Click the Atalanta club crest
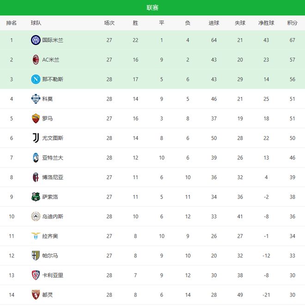The image size is (305, 306). point(36,157)
